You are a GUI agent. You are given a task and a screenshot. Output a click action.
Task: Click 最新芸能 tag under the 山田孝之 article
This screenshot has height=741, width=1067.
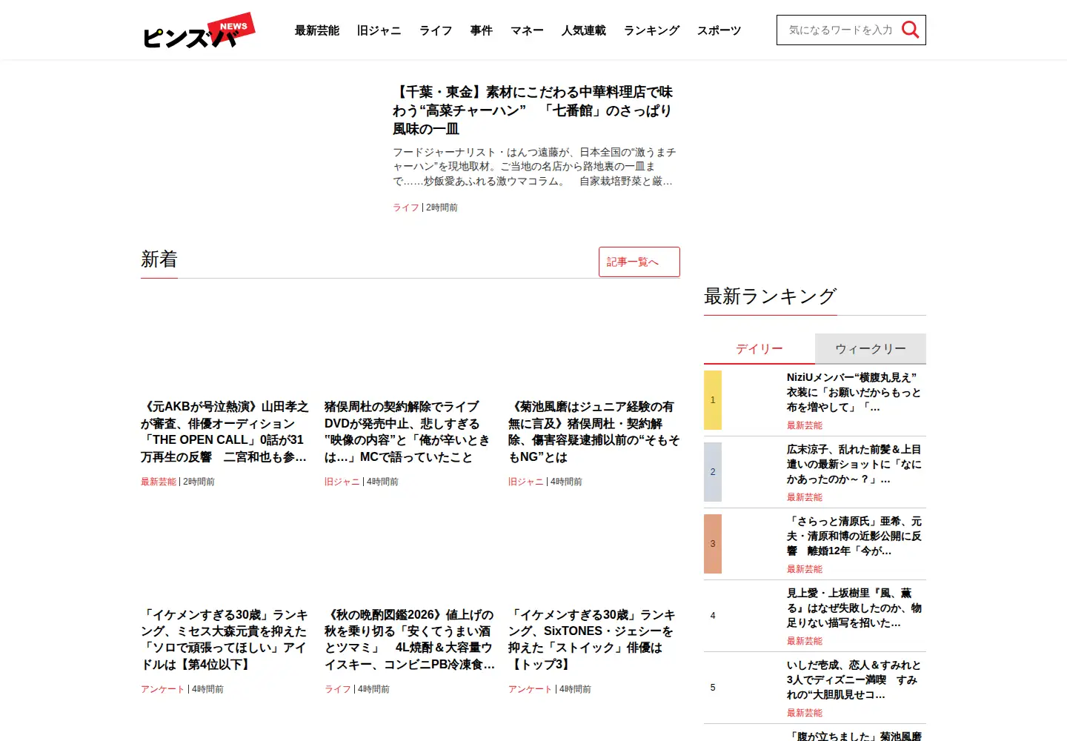[159, 482]
